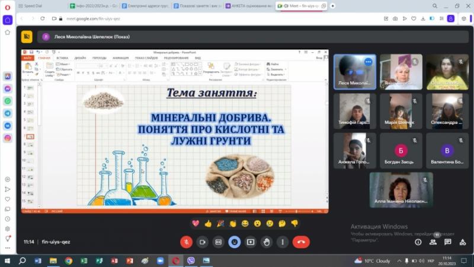Open Opera menu logo button
Image resolution: width=474 pixels, height=267 pixels.
(x=8, y=7)
